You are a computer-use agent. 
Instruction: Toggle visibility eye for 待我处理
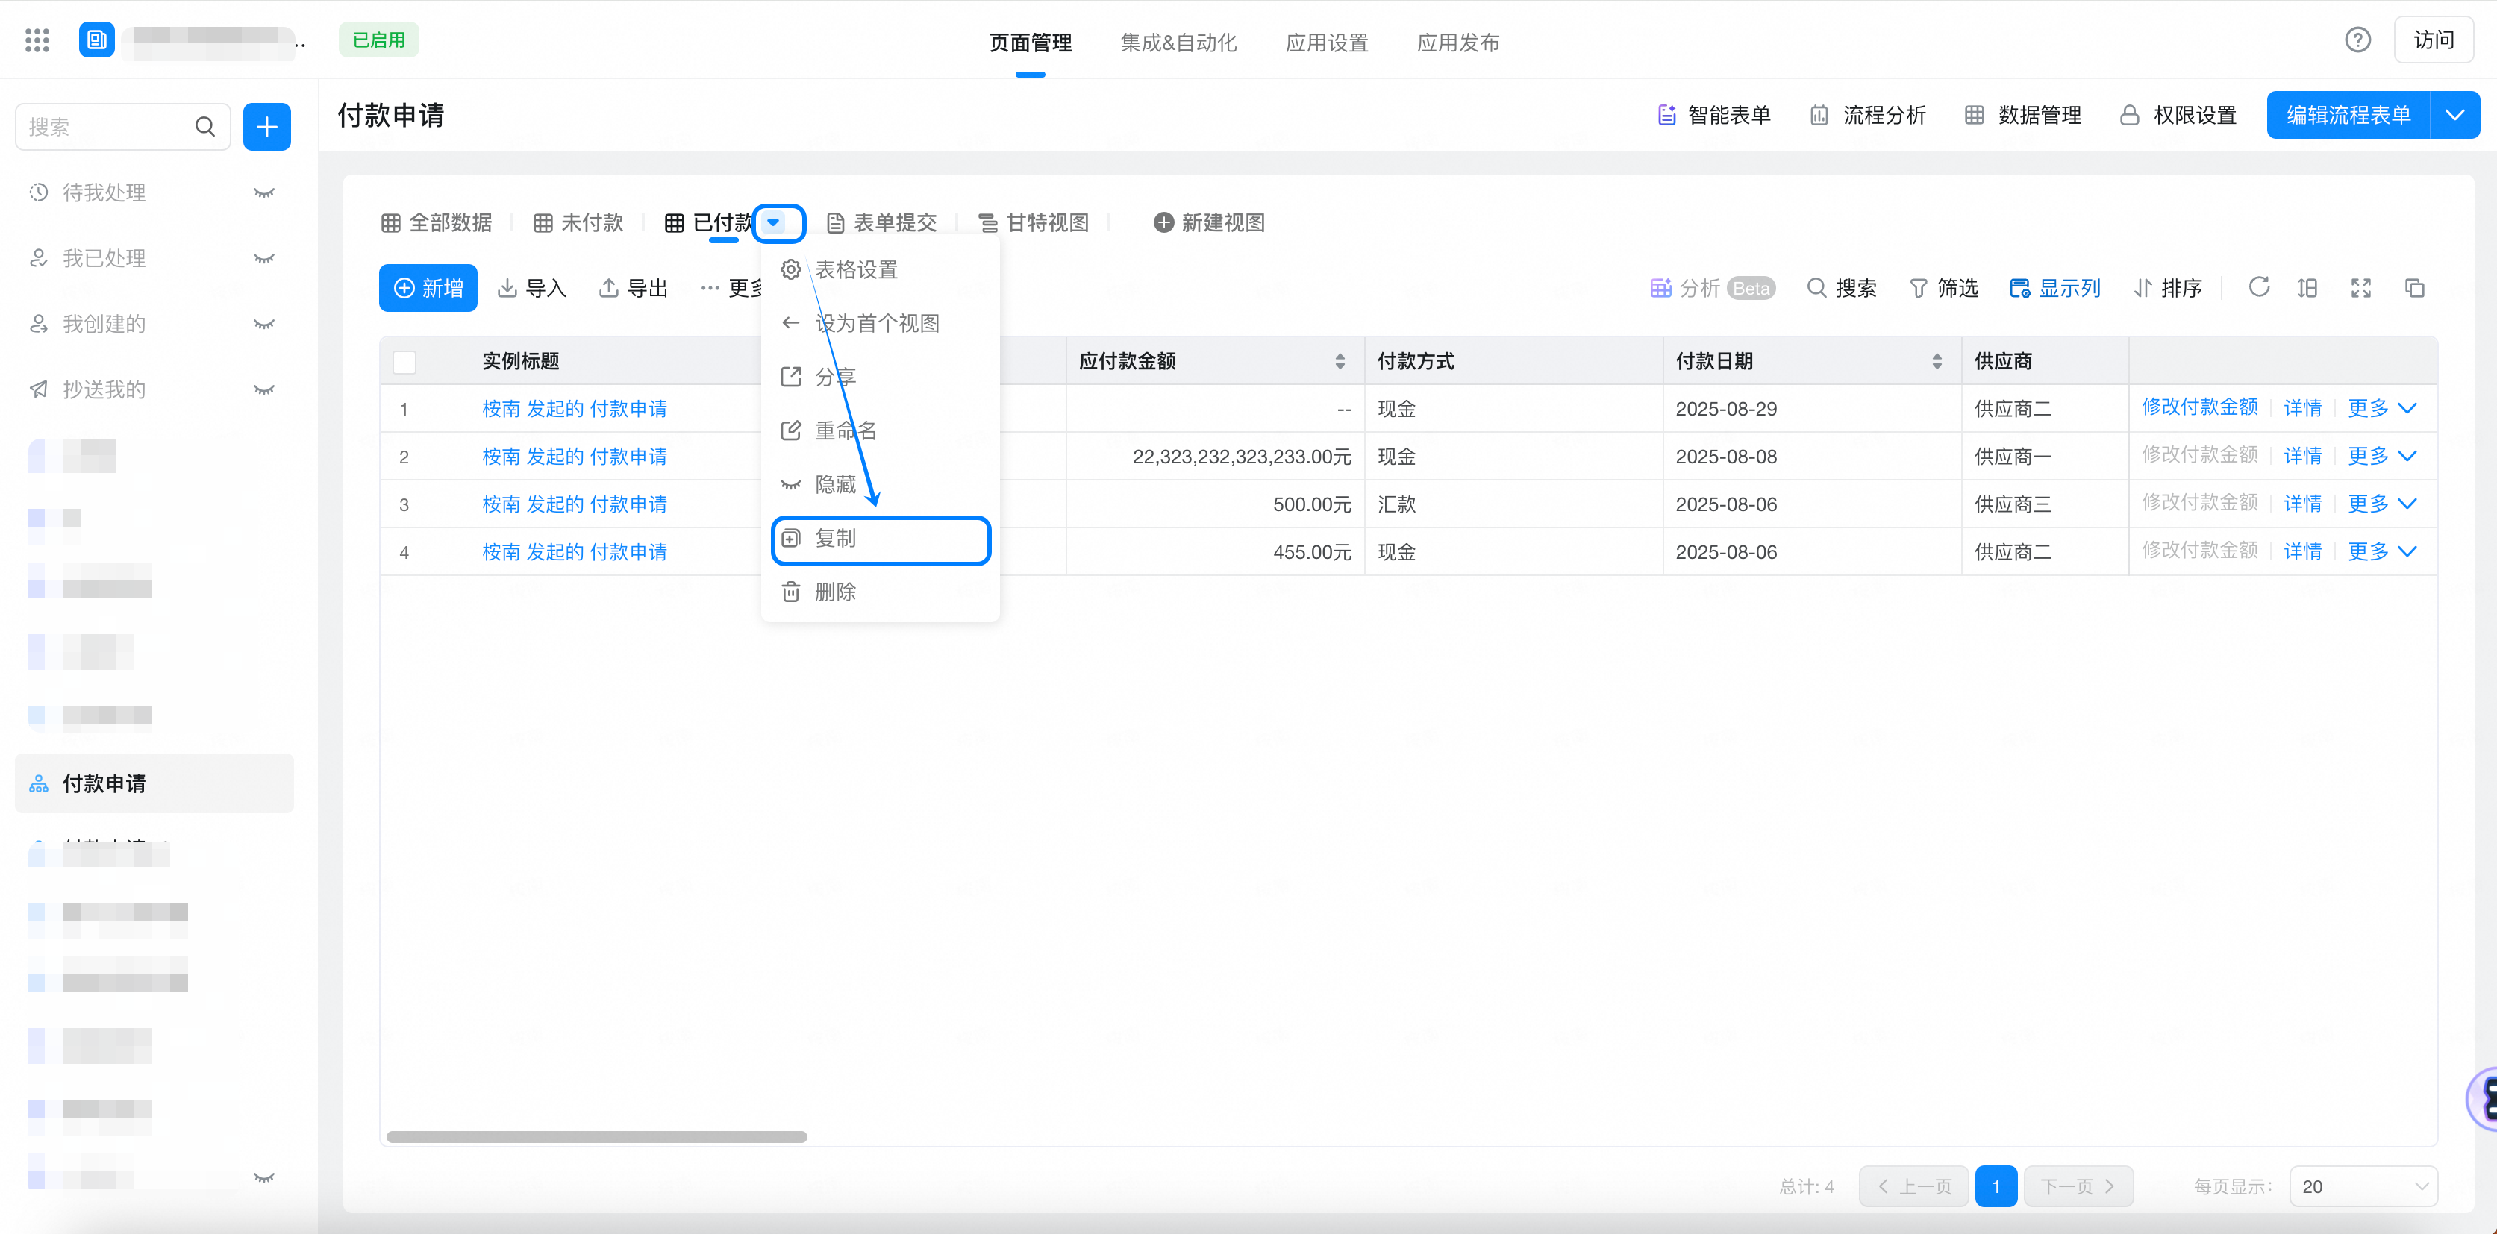coord(263,193)
